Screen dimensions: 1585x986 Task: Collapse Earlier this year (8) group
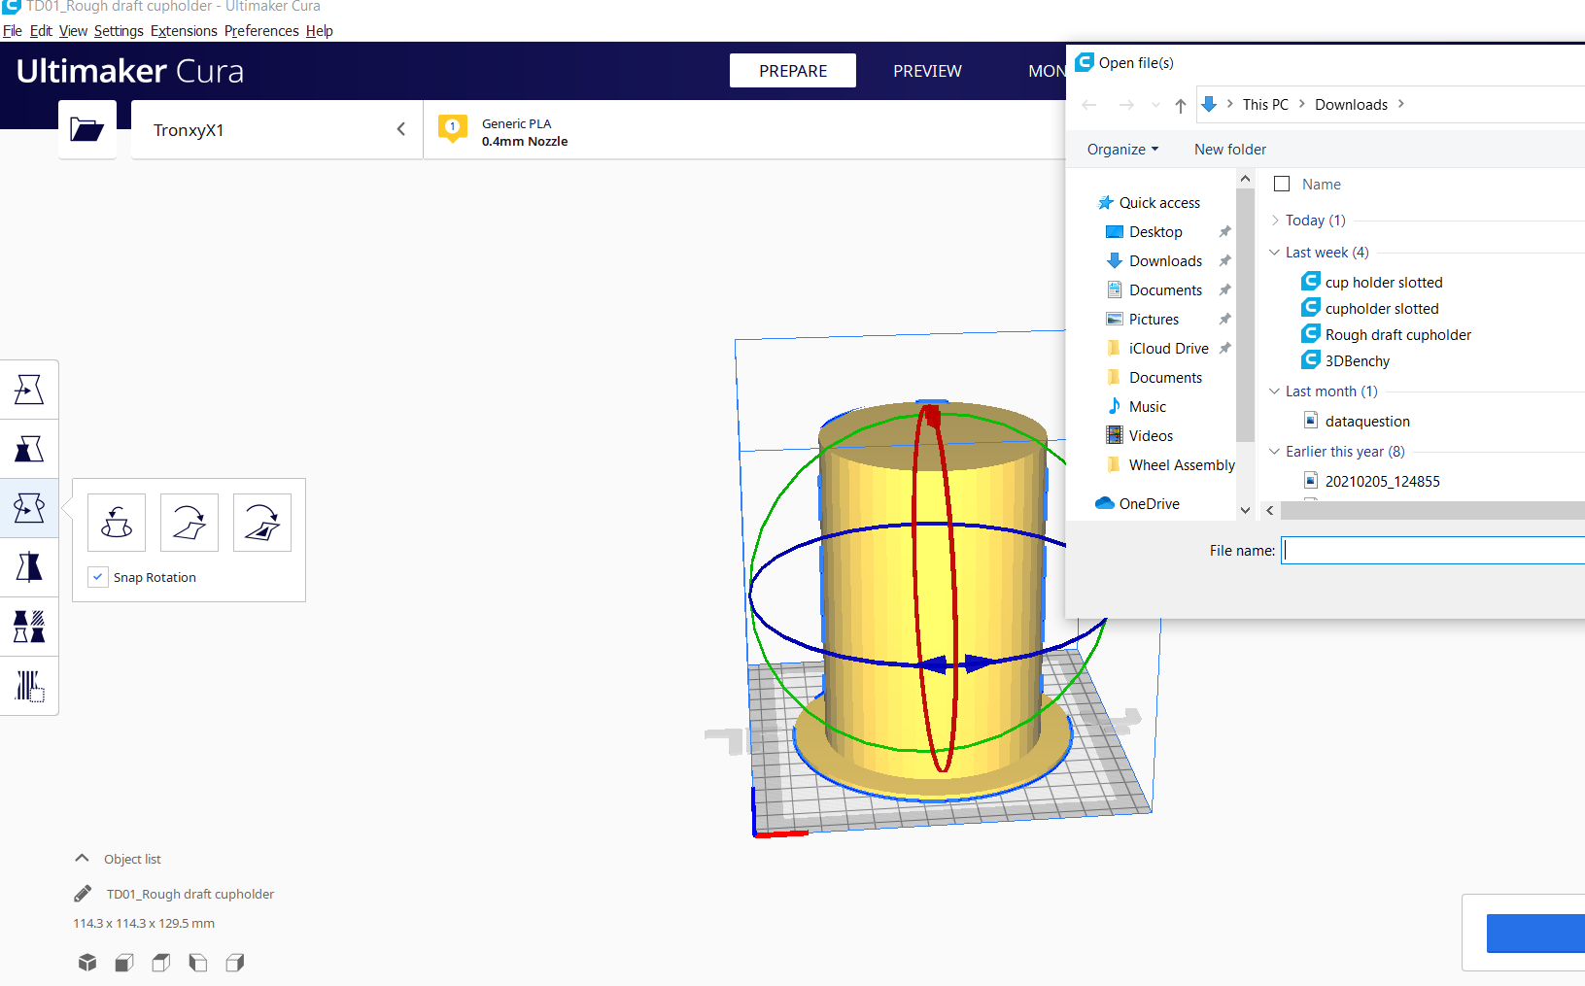click(1275, 452)
